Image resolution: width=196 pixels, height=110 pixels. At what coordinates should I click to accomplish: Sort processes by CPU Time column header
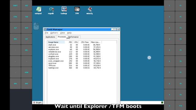(85, 42)
